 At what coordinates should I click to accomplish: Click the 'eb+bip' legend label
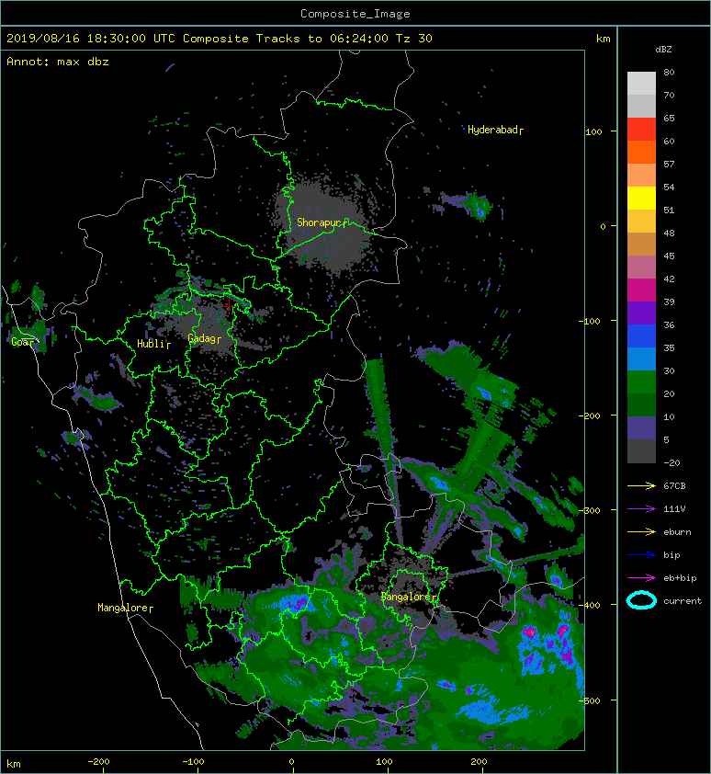coord(680,577)
